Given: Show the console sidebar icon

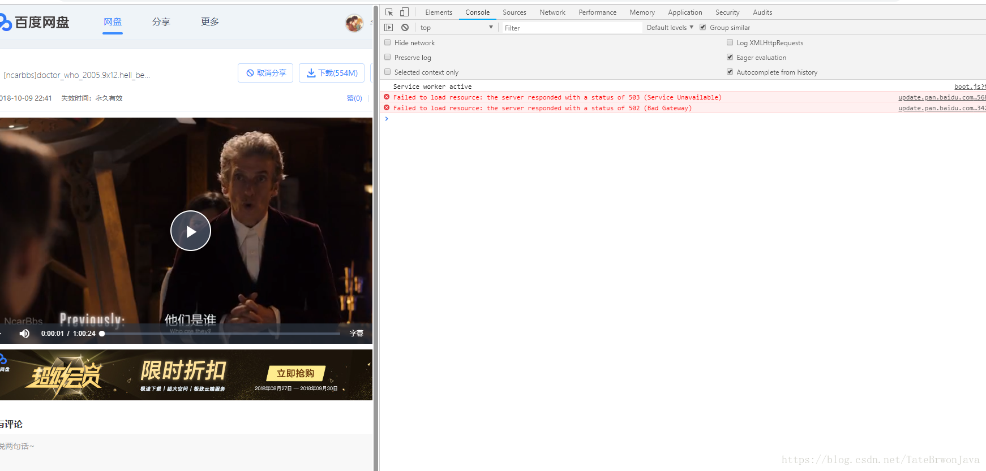Looking at the screenshot, I should [x=388, y=27].
